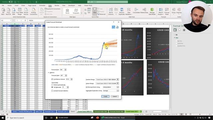Open the Formulas ribbon tab

[42, 5]
